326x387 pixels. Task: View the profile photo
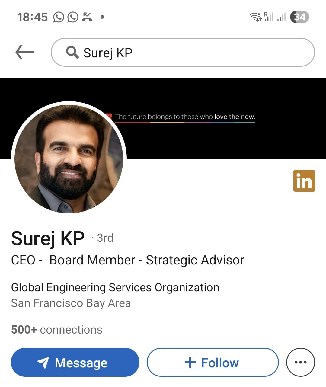69,159
